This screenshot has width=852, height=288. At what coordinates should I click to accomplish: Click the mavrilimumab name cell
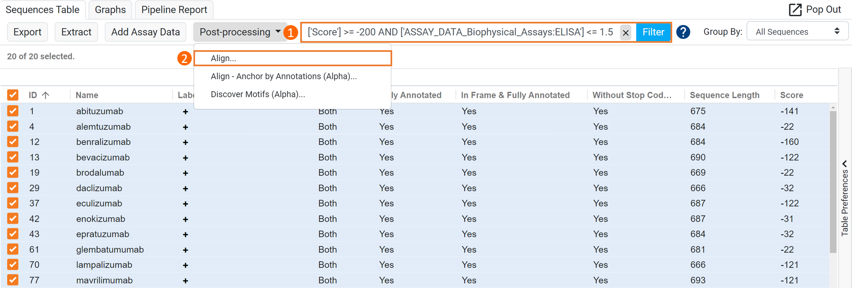pos(104,280)
